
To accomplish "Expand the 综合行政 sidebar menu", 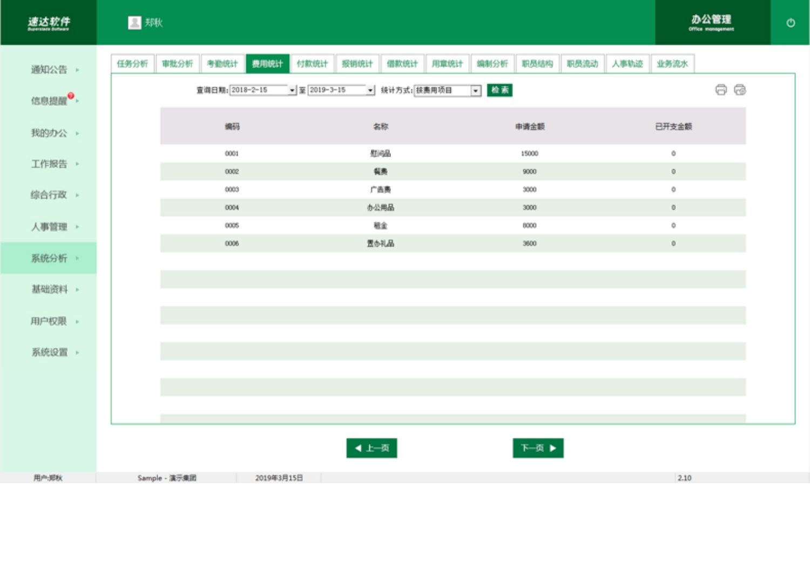I will (x=49, y=195).
